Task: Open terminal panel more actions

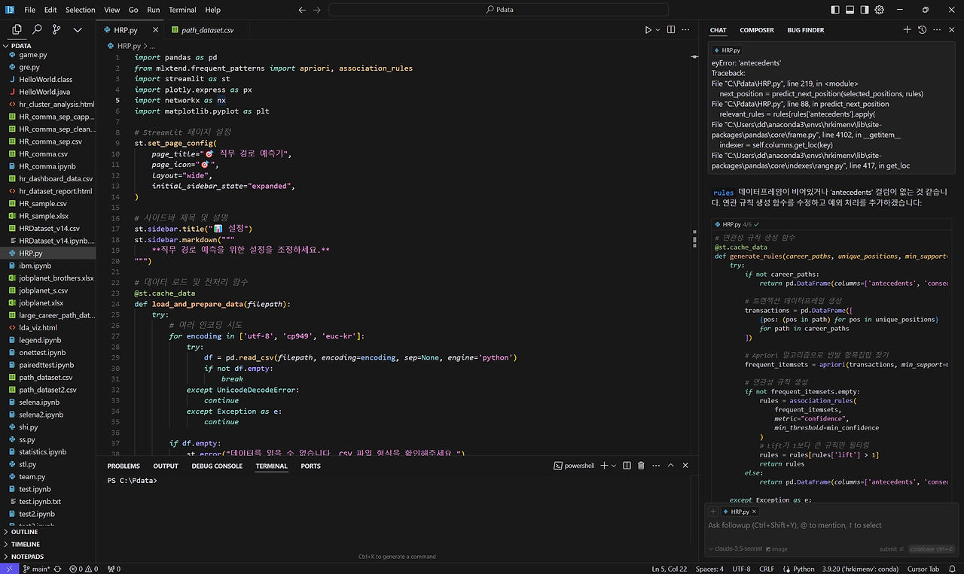Action: (x=656, y=466)
